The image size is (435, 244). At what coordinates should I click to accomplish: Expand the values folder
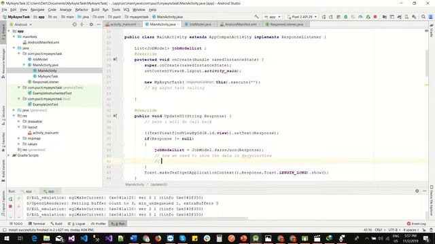[19, 144]
